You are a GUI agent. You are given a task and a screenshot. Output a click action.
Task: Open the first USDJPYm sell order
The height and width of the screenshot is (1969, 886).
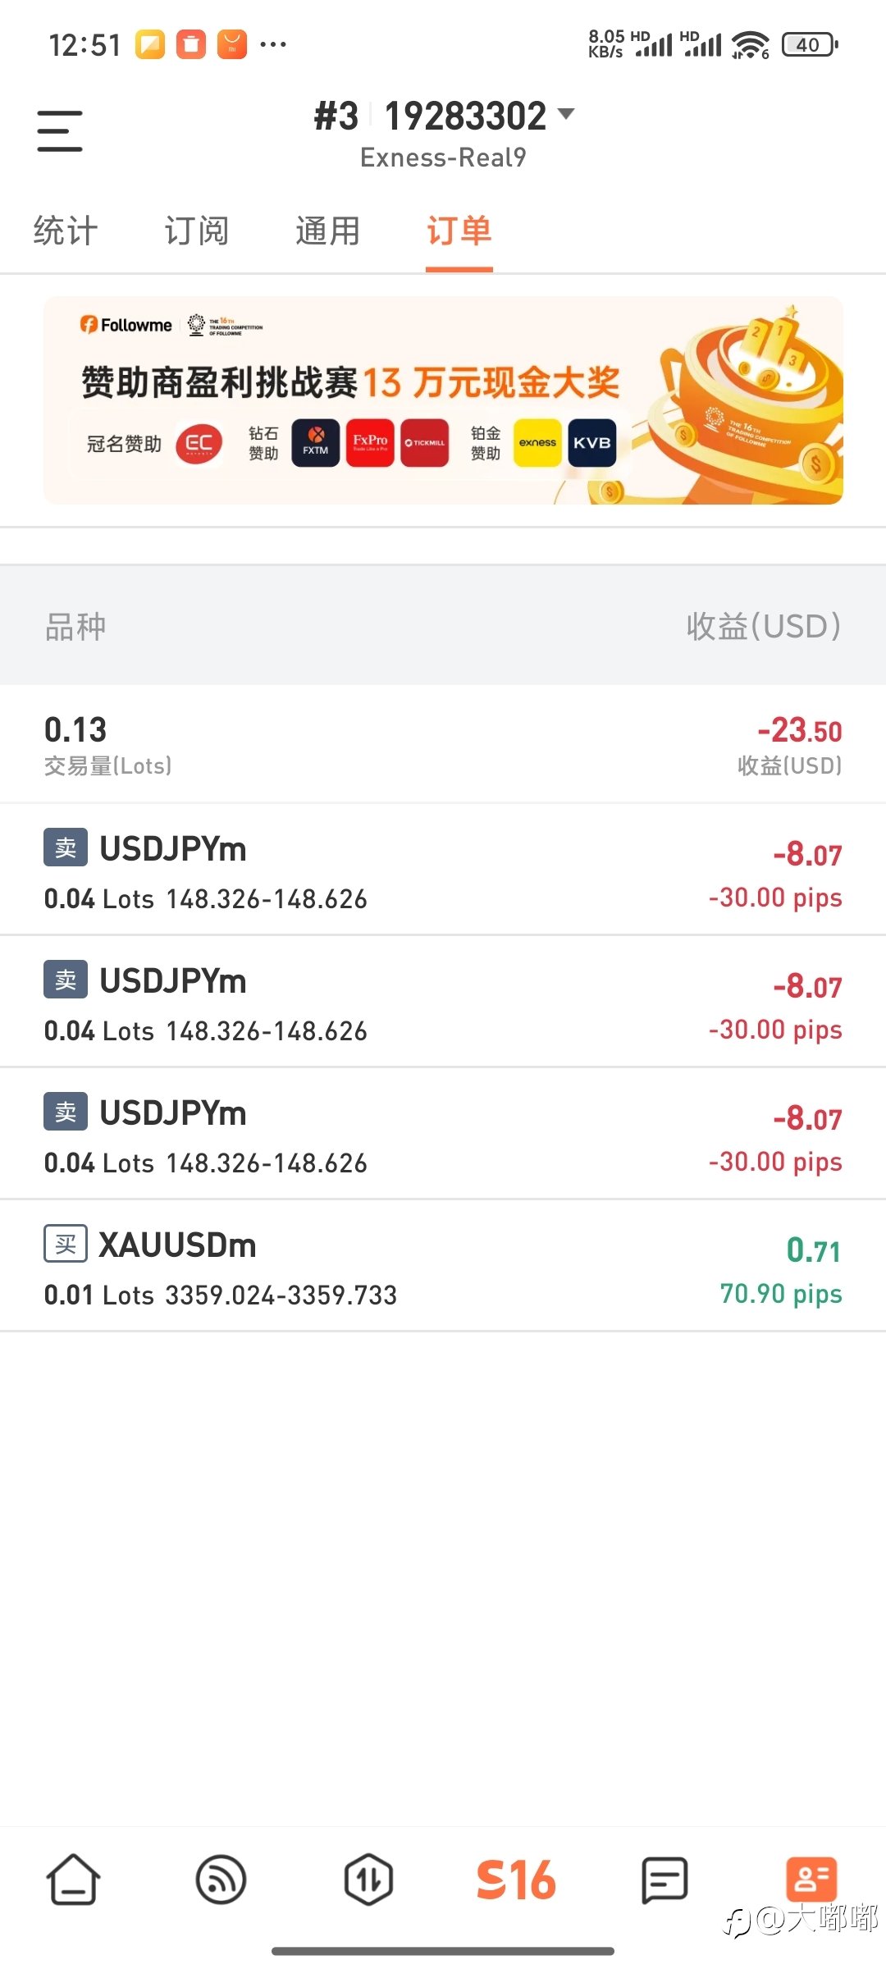click(443, 870)
